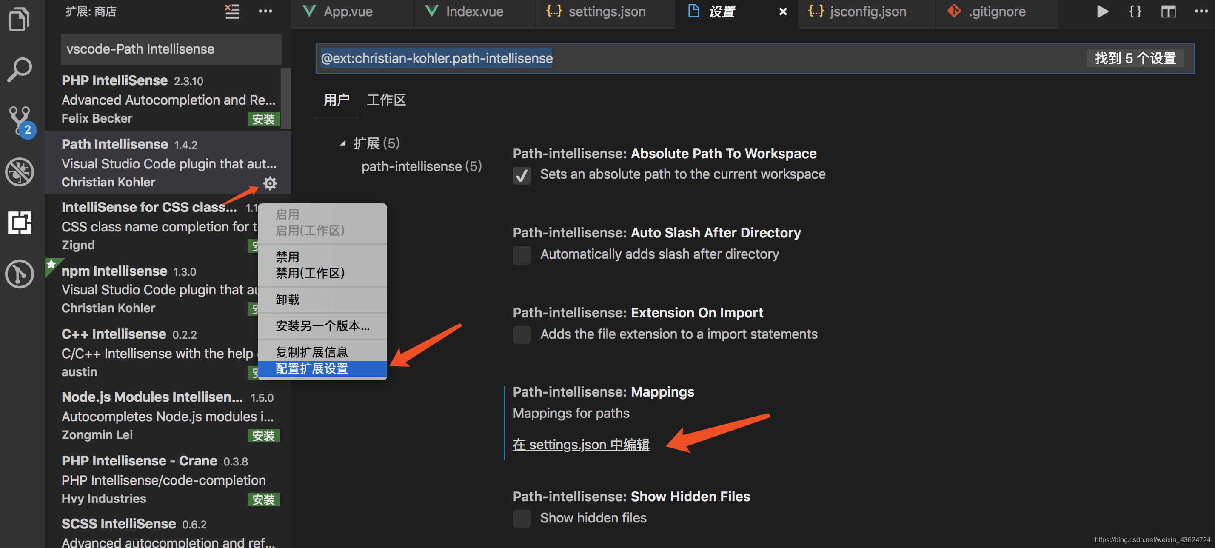Image resolution: width=1215 pixels, height=548 pixels.
Task: Open editor more actions ellipsis
Action: click(x=1201, y=11)
